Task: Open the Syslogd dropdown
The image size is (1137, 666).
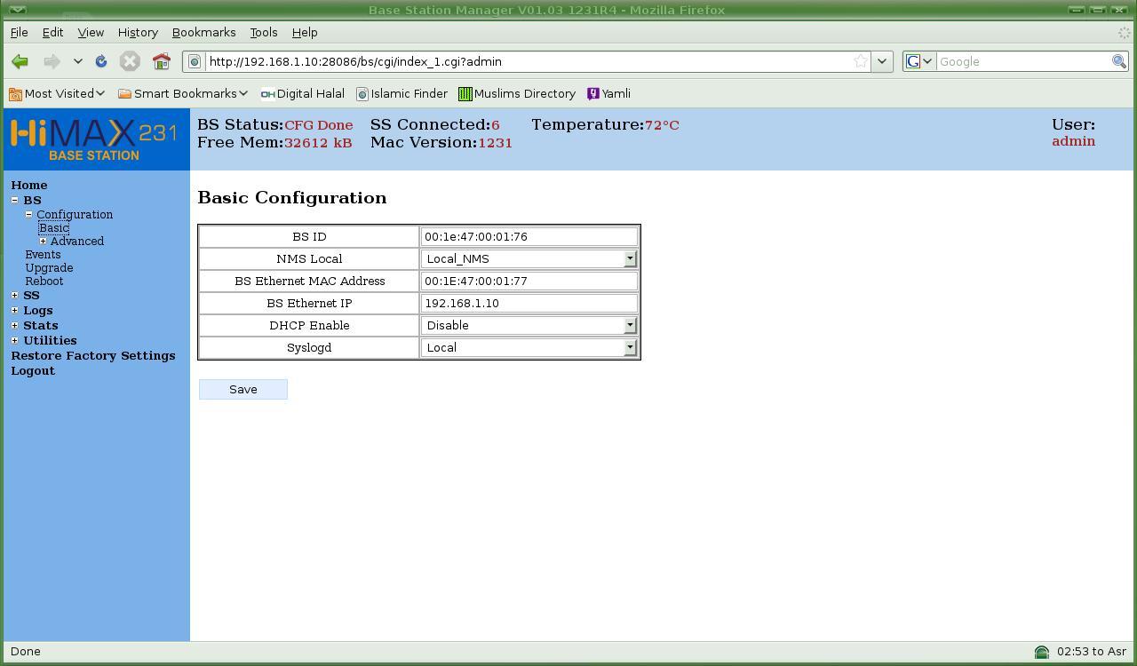Action: pos(629,347)
